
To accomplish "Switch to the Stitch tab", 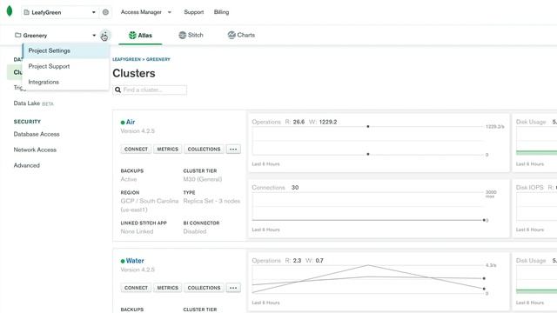I will (191, 35).
